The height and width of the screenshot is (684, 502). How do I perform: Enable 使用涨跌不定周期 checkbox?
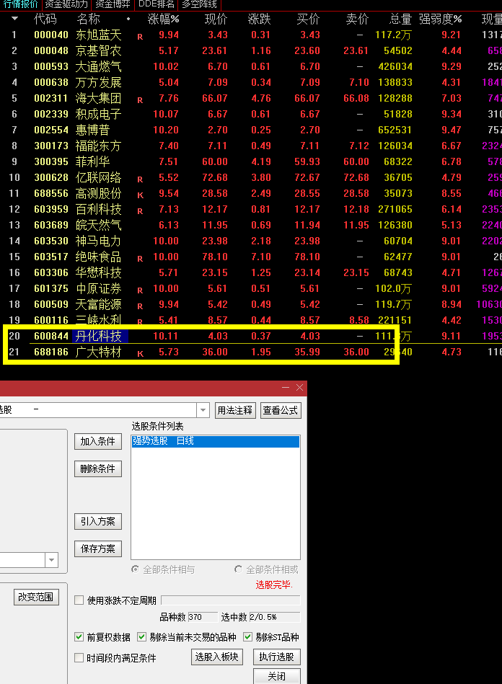(79, 600)
